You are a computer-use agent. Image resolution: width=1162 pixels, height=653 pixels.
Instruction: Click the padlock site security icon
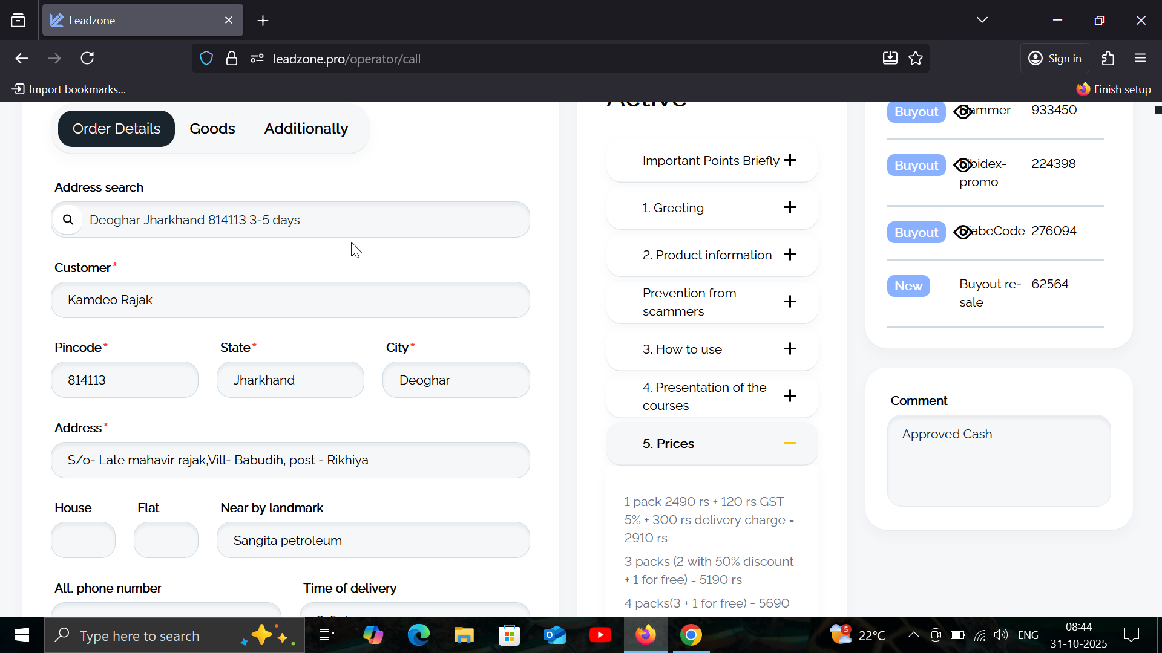[x=231, y=59]
